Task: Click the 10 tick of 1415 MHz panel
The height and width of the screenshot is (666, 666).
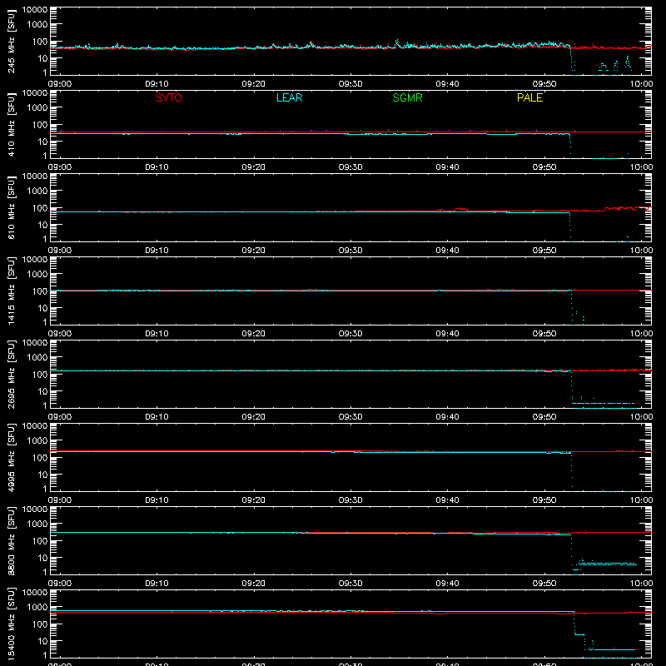Action: point(42,308)
